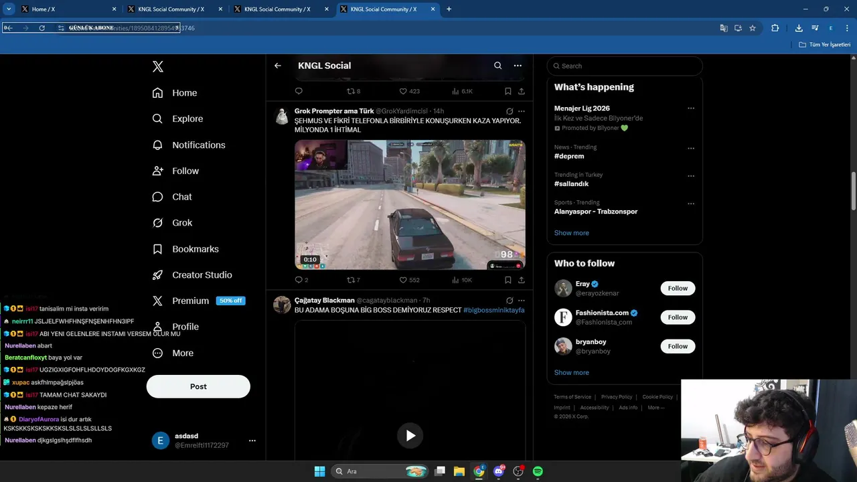Open account menu dots beside asdasd
This screenshot has height=482, width=857.
click(252, 440)
